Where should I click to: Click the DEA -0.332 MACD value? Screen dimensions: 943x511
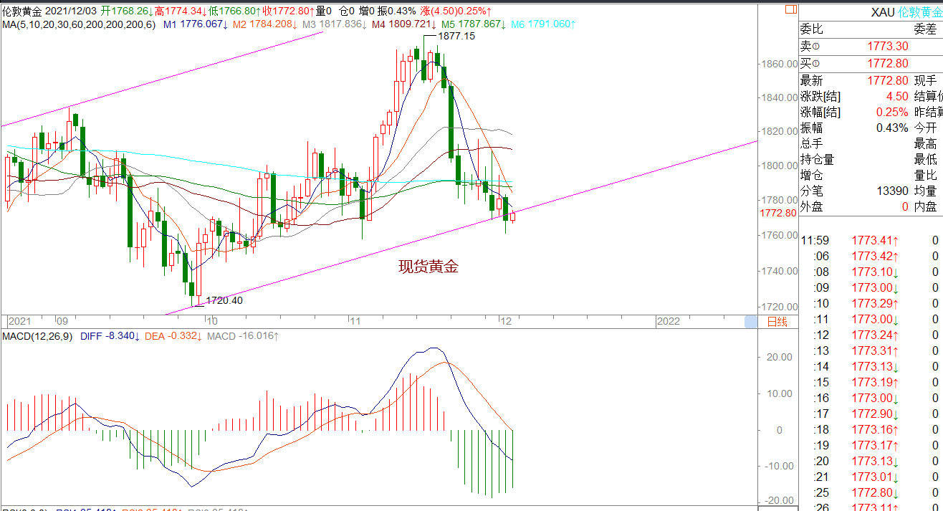tap(173, 335)
